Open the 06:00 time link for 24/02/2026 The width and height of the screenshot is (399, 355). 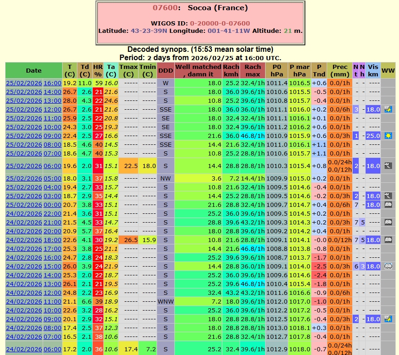point(52,349)
